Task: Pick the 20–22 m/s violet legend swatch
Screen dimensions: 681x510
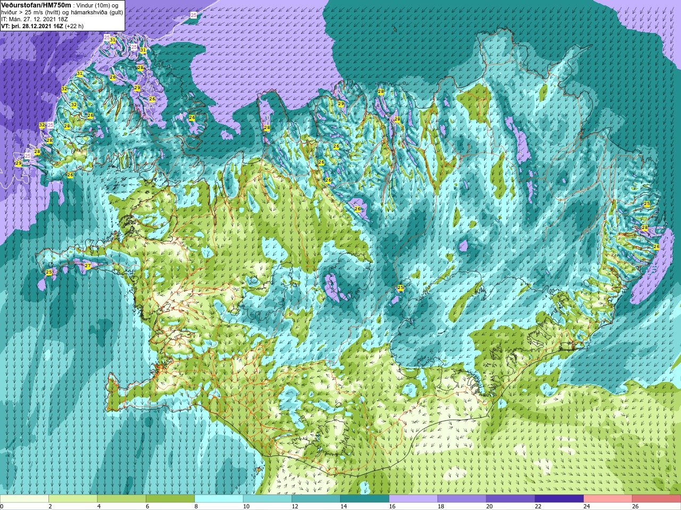Action: tap(511, 499)
